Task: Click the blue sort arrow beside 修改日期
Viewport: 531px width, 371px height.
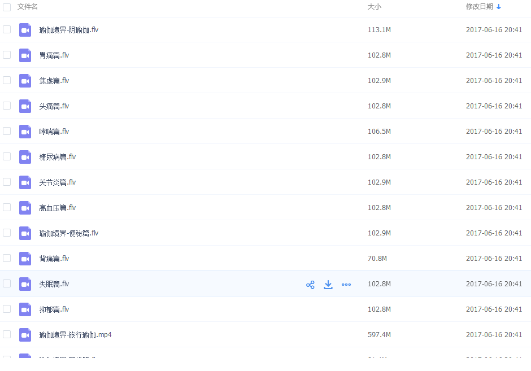Action: point(498,7)
